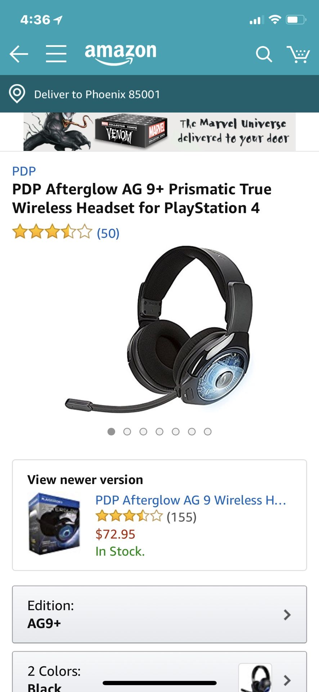This screenshot has width=319, height=692.
Task: Tap the star rating of newer version
Action: pos(129,516)
